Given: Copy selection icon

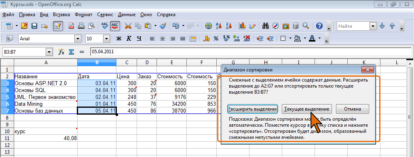Looking at the screenshot, I should (x=138, y=26).
